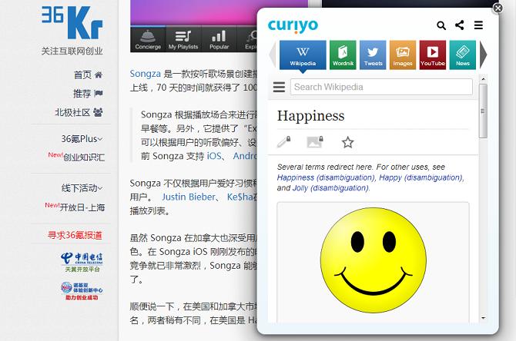Select the Wikipedia tab in Curiyo
This screenshot has width=516, height=341.
(303, 55)
